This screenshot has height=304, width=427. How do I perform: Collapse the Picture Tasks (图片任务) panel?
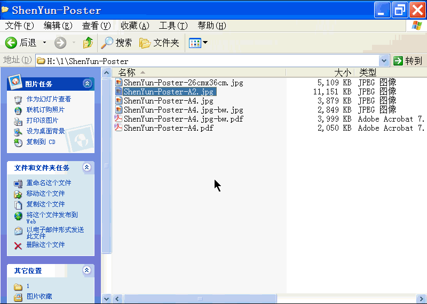88,84
